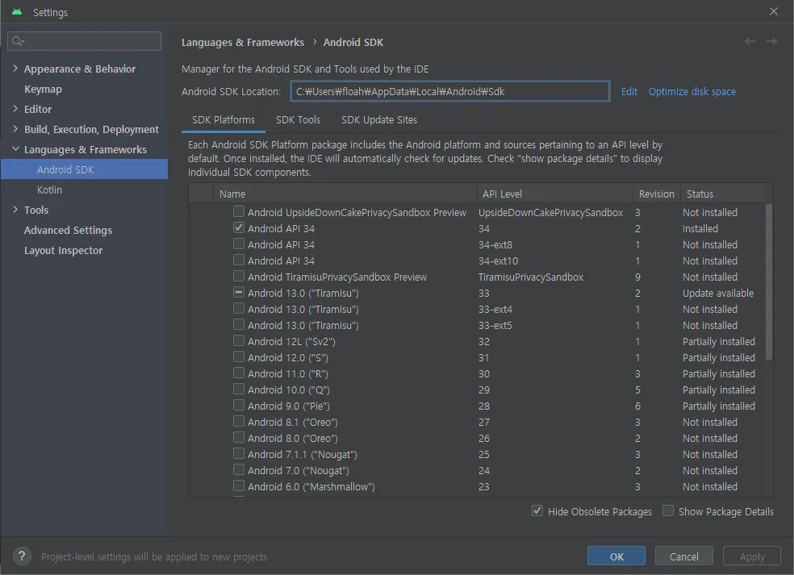Expand the Editor settings section
794x575 pixels.
pos(15,109)
